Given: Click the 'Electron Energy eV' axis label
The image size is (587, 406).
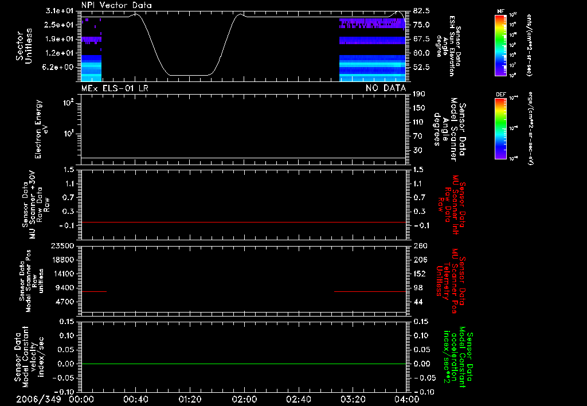Looking at the screenshot, I should pos(41,129).
